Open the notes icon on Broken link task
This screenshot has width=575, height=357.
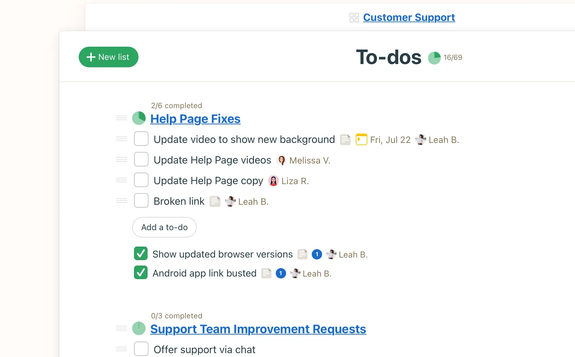pyautogui.click(x=215, y=201)
